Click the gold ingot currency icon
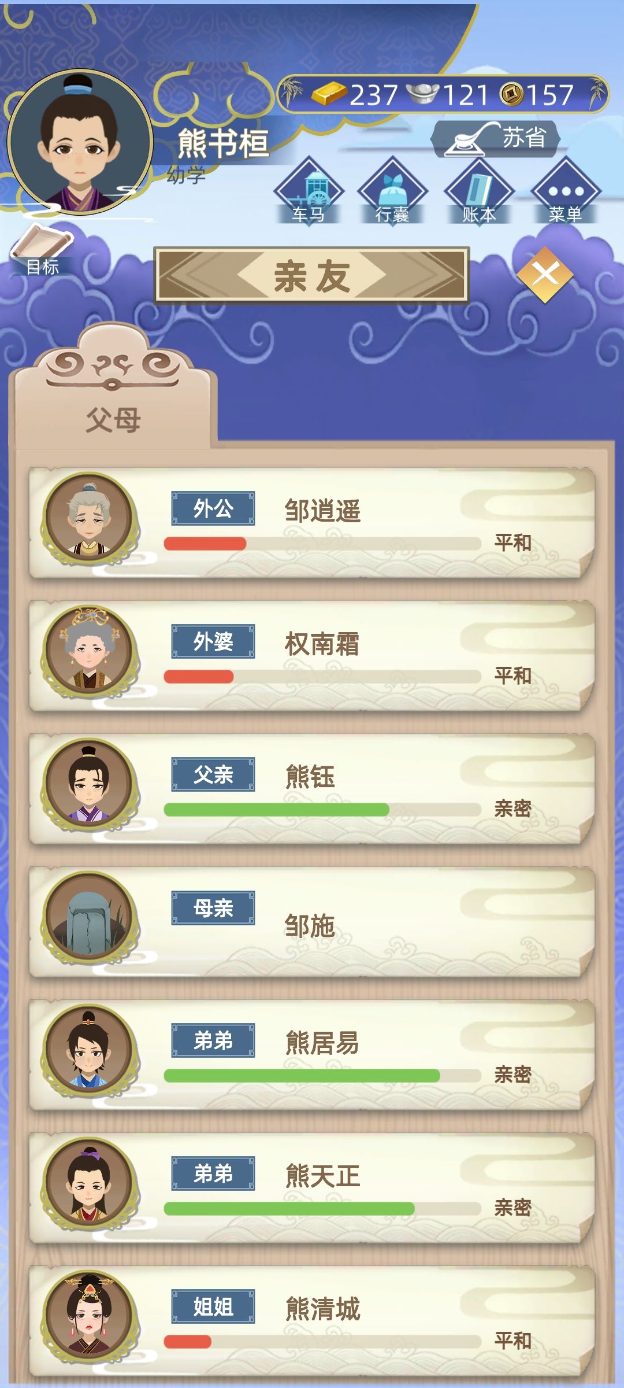This screenshot has width=624, height=1388. [328, 94]
